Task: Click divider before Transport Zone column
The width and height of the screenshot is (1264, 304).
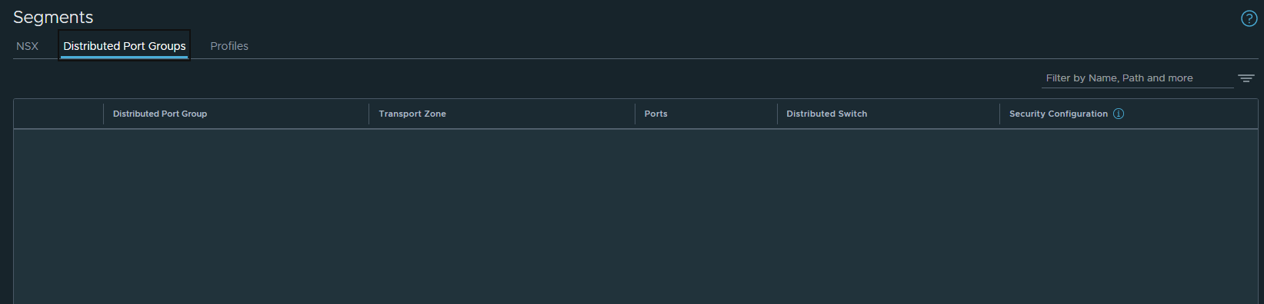Action: pyautogui.click(x=369, y=114)
